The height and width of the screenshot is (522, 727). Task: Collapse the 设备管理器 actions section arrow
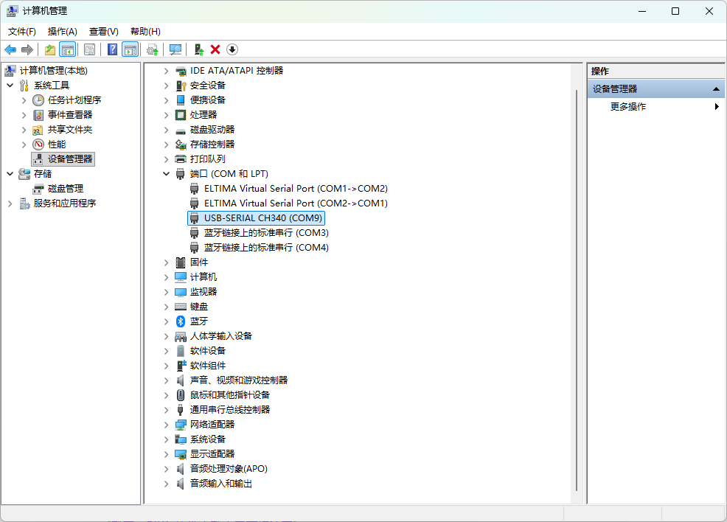(x=715, y=89)
